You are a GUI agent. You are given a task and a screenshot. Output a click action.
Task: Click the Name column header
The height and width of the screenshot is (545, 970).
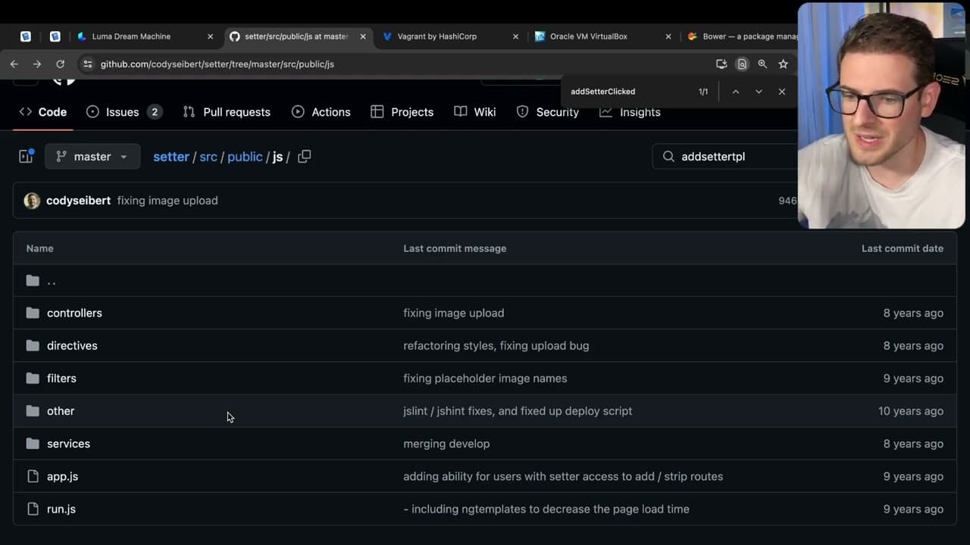pyautogui.click(x=40, y=248)
